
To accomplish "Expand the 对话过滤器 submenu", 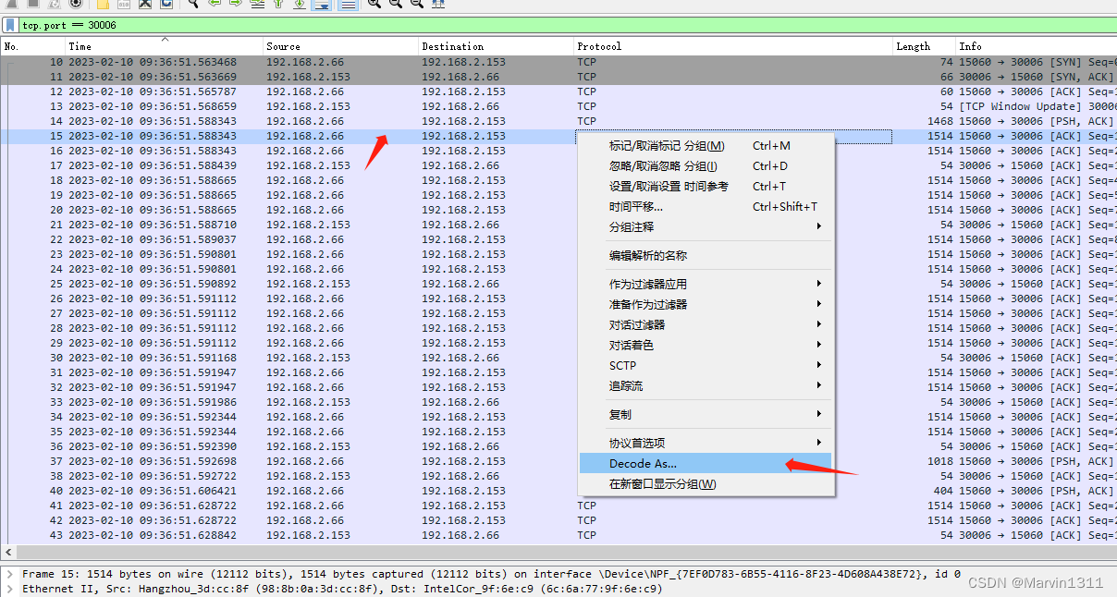I will [706, 324].
